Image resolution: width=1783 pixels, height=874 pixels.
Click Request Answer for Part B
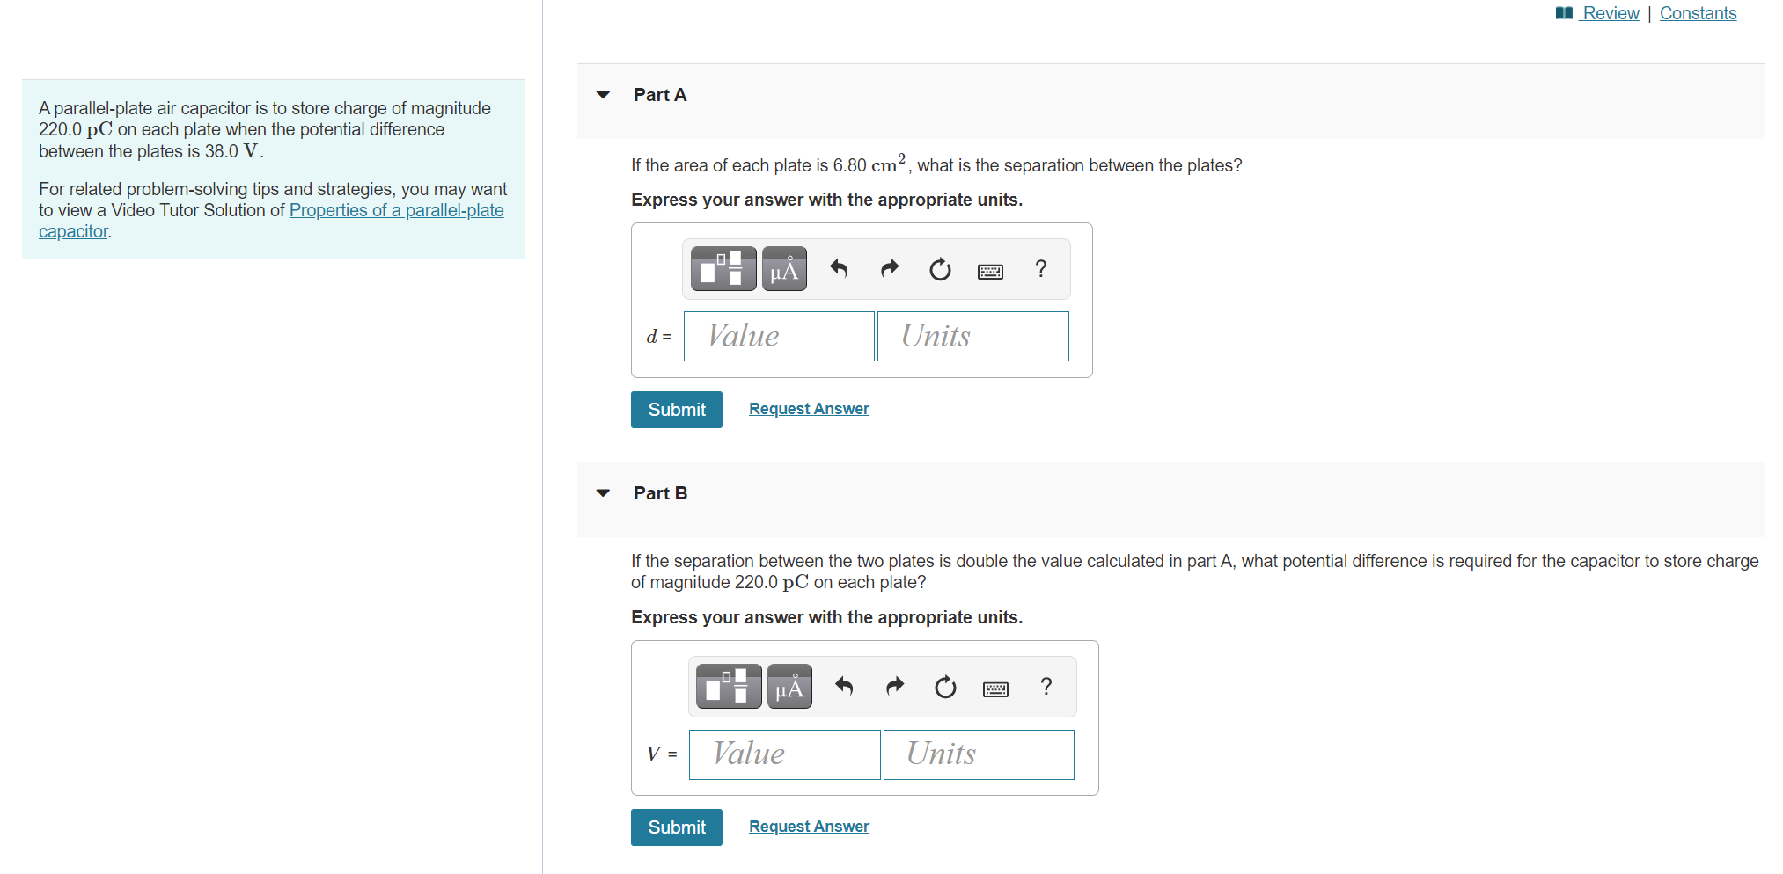[x=808, y=826]
